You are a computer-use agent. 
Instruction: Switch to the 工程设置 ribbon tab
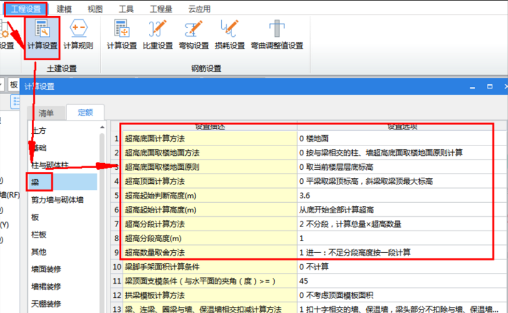click(x=26, y=9)
